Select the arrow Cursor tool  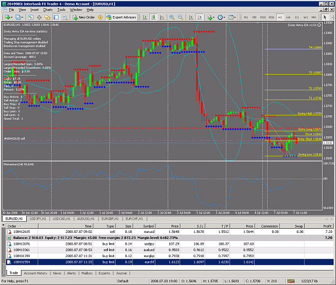coord(325,17)
